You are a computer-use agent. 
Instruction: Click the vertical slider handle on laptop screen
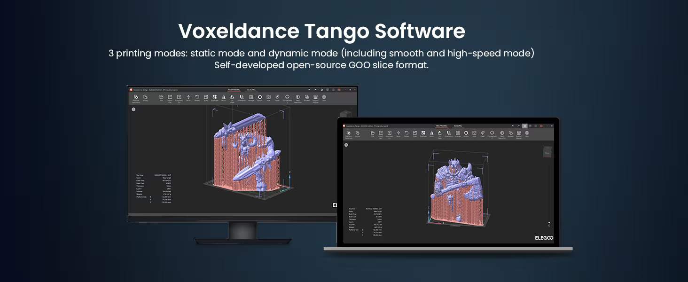click(549, 223)
